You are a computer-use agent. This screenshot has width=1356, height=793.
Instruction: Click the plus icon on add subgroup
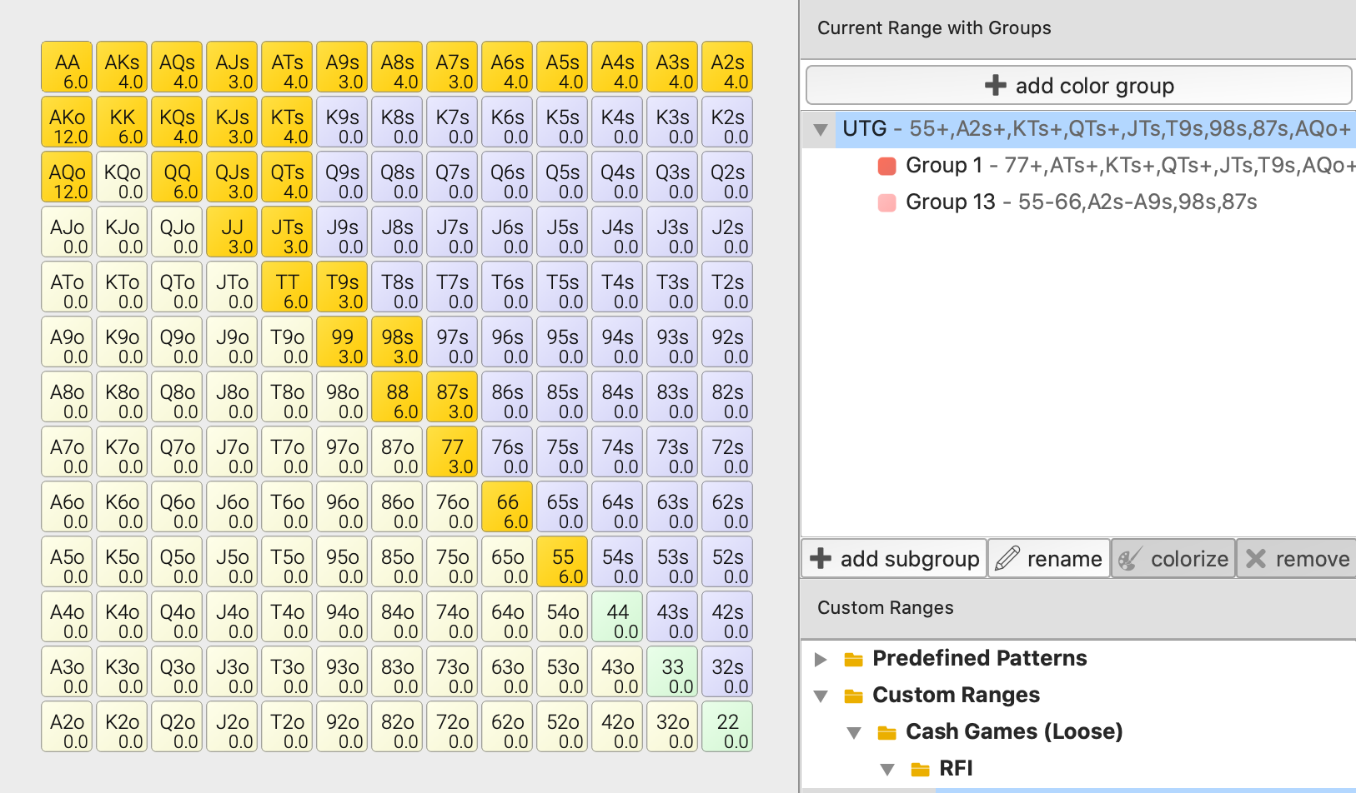tap(821, 558)
